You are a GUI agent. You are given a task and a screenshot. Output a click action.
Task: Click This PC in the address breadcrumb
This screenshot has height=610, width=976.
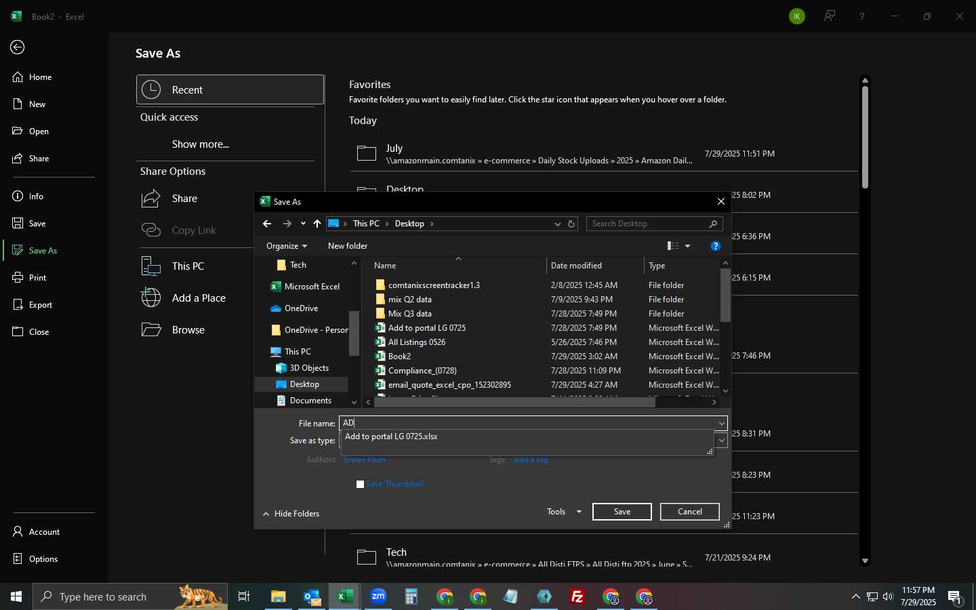pyautogui.click(x=366, y=224)
